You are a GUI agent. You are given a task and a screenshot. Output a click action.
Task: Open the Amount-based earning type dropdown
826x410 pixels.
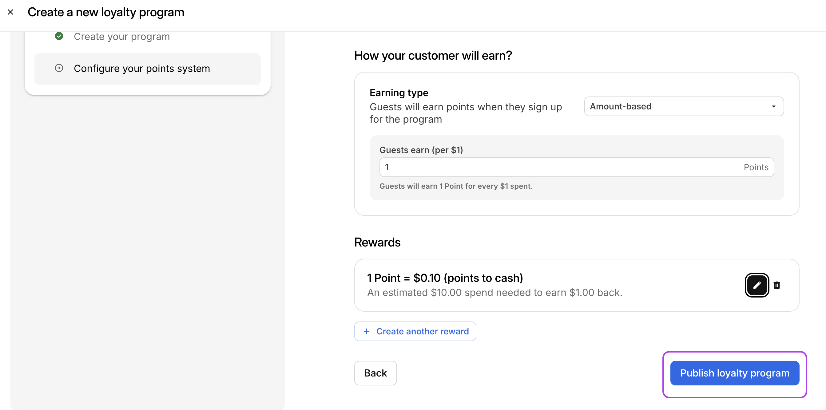coord(683,106)
